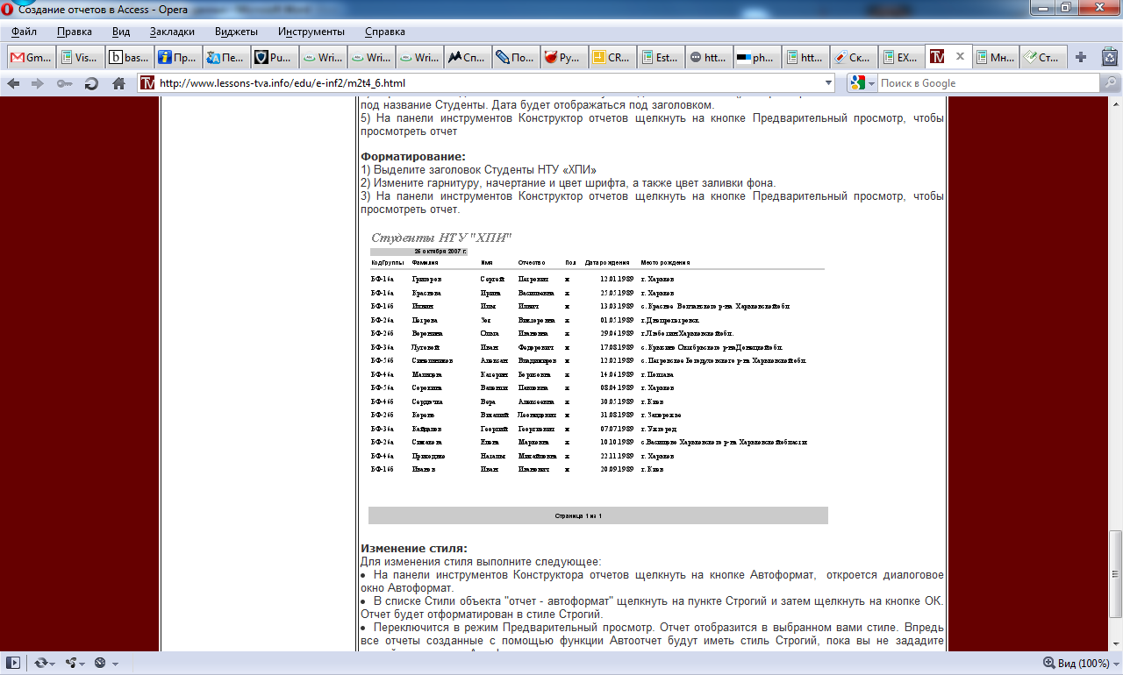
Task: Click the Изменение стиля: heading
Action: pyautogui.click(x=414, y=549)
